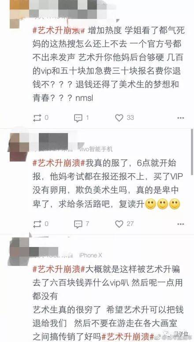Open #艺术升崩溃# hashtag in second post

point(59,163)
